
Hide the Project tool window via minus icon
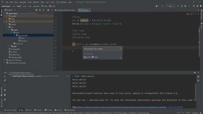tap(52, 10)
